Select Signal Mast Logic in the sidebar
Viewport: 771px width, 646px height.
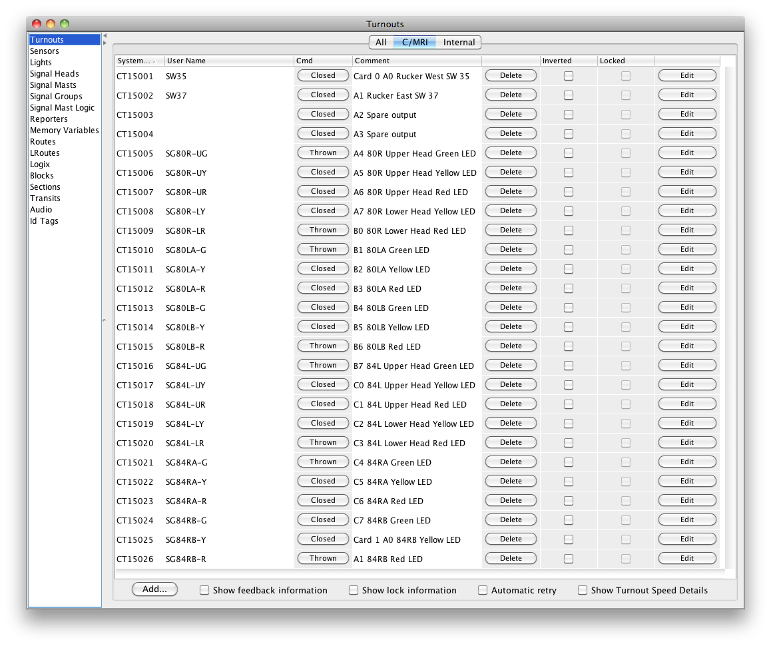(62, 108)
